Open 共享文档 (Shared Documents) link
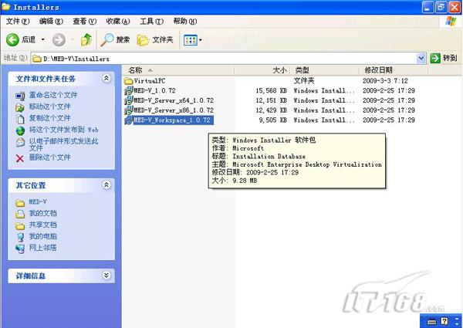The image size is (463, 328). pyautogui.click(x=42, y=225)
